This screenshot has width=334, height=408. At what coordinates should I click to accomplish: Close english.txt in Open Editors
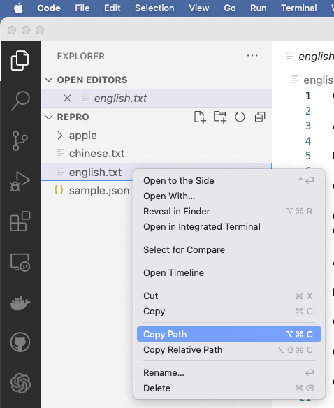tap(67, 98)
